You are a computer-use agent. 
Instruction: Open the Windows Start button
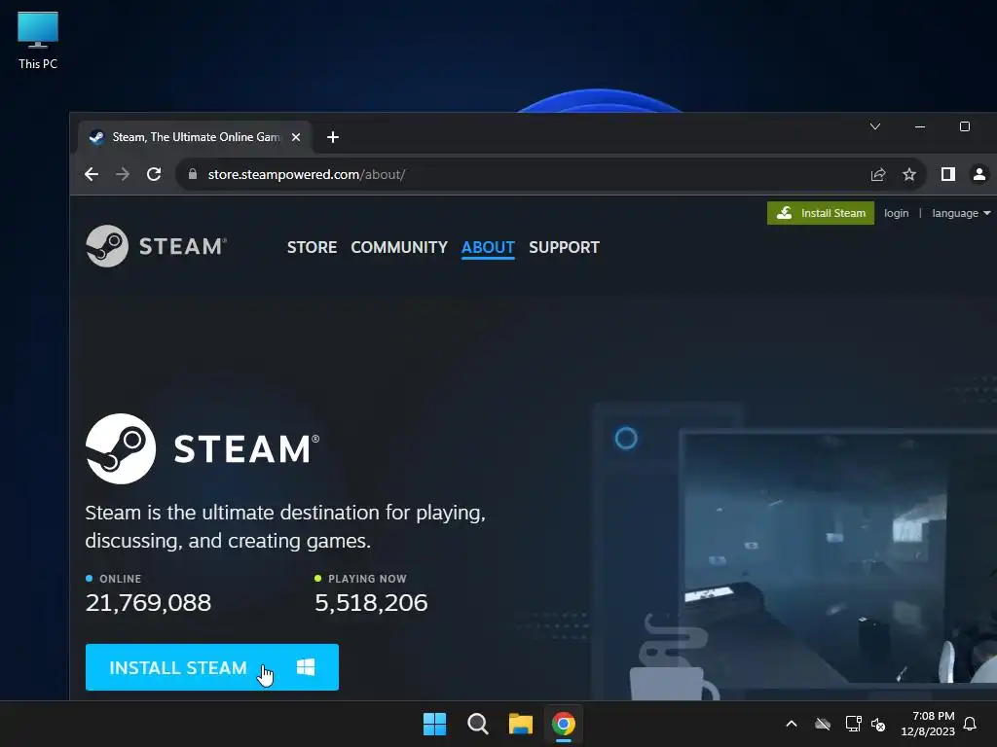[x=435, y=724]
